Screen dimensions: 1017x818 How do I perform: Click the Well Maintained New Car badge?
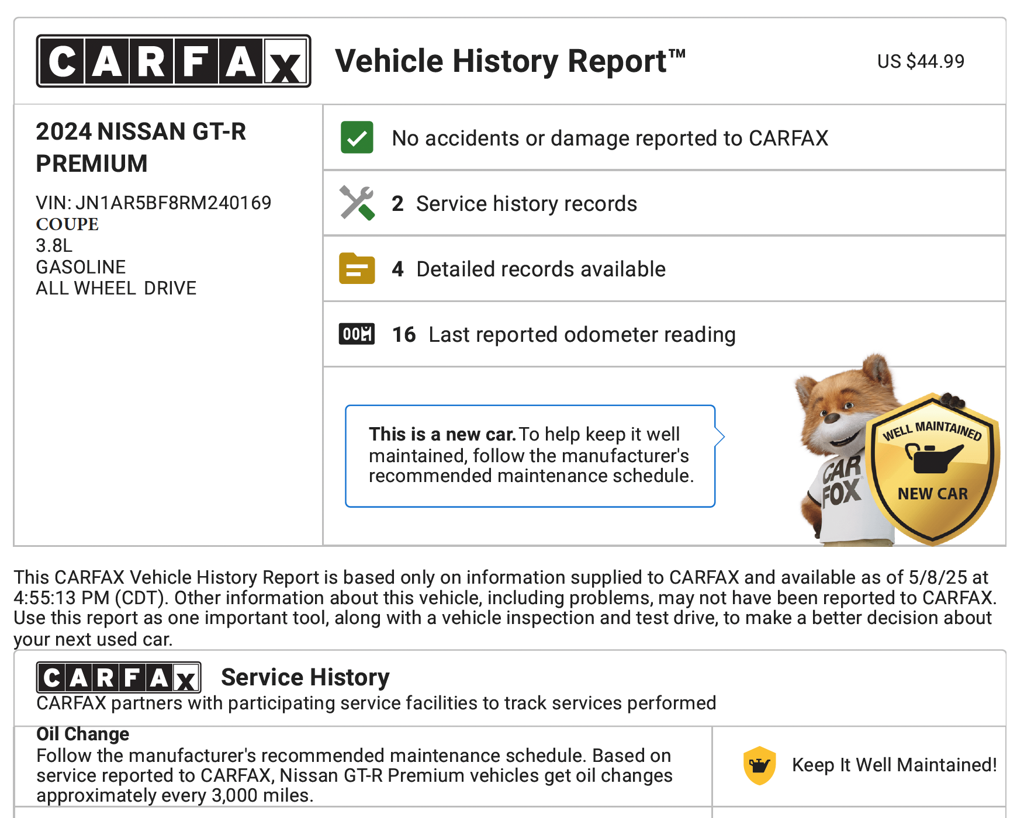(933, 467)
